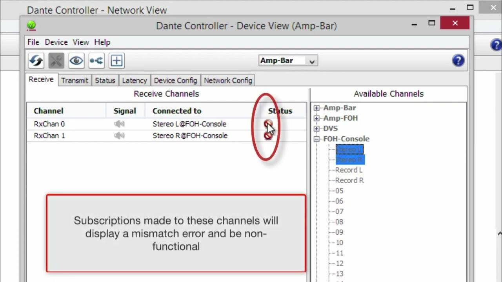The image size is (502, 282).
Task: Select channel 12 under FOH-Console
Action: point(339,263)
